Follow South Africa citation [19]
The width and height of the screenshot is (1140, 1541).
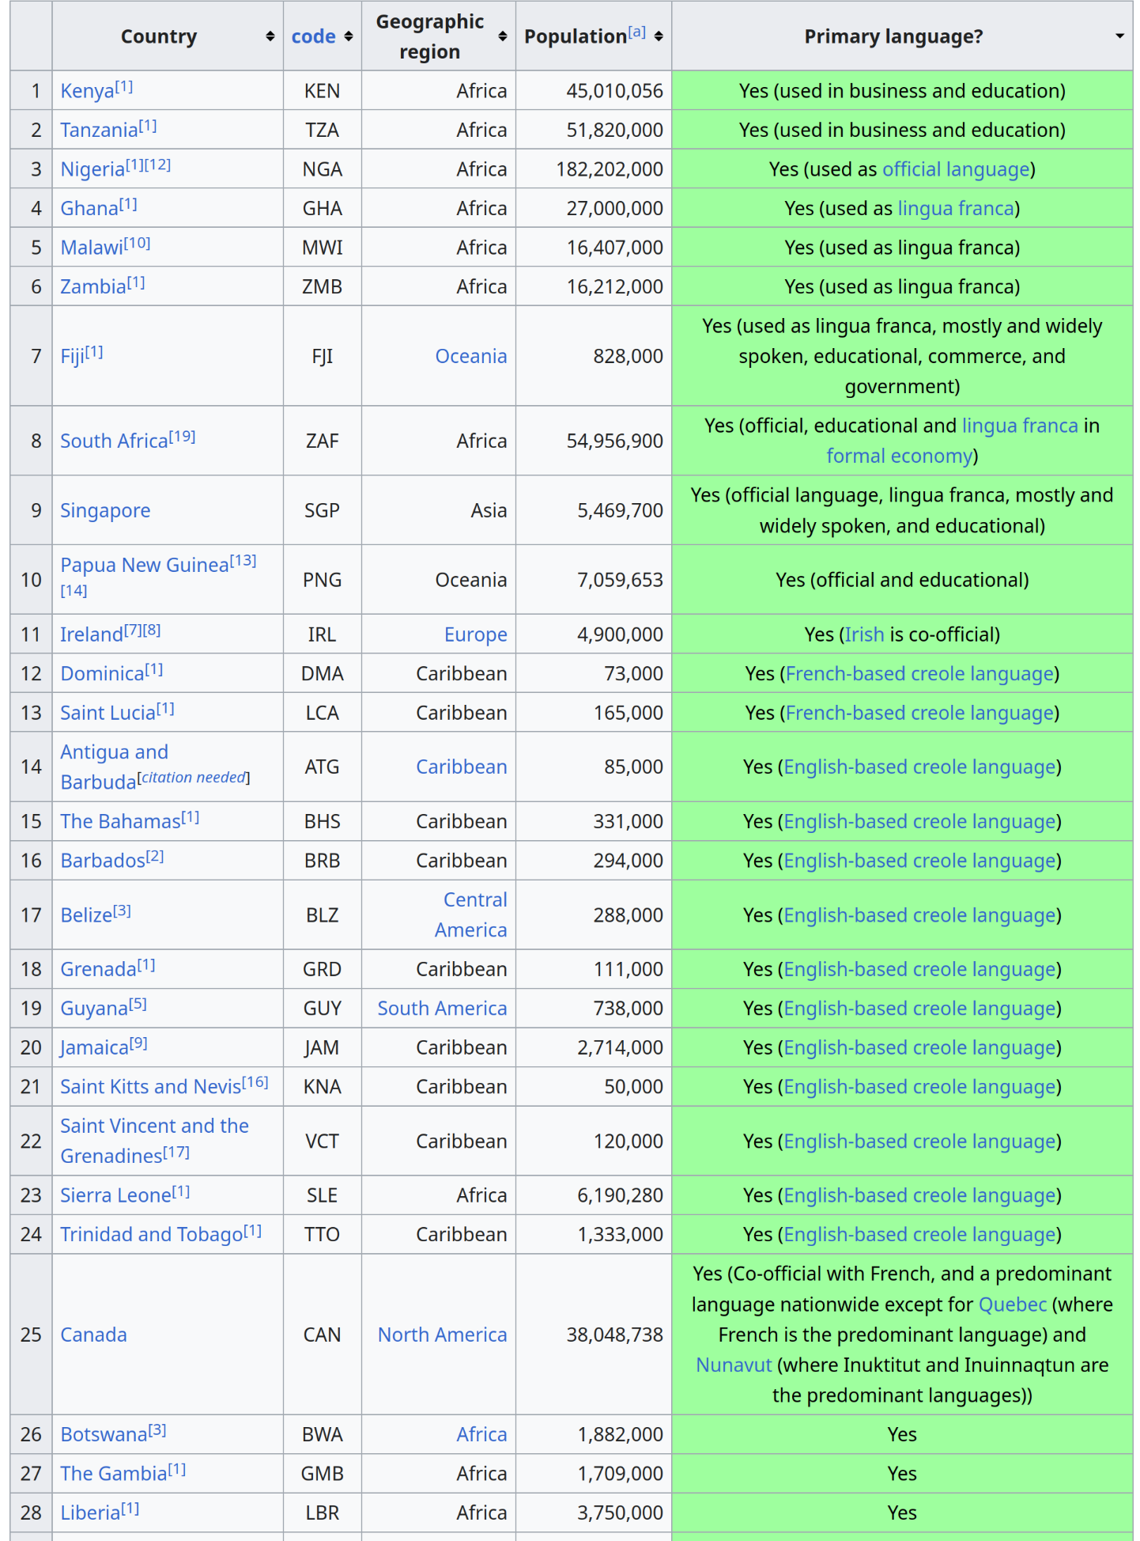pyautogui.click(x=183, y=436)
